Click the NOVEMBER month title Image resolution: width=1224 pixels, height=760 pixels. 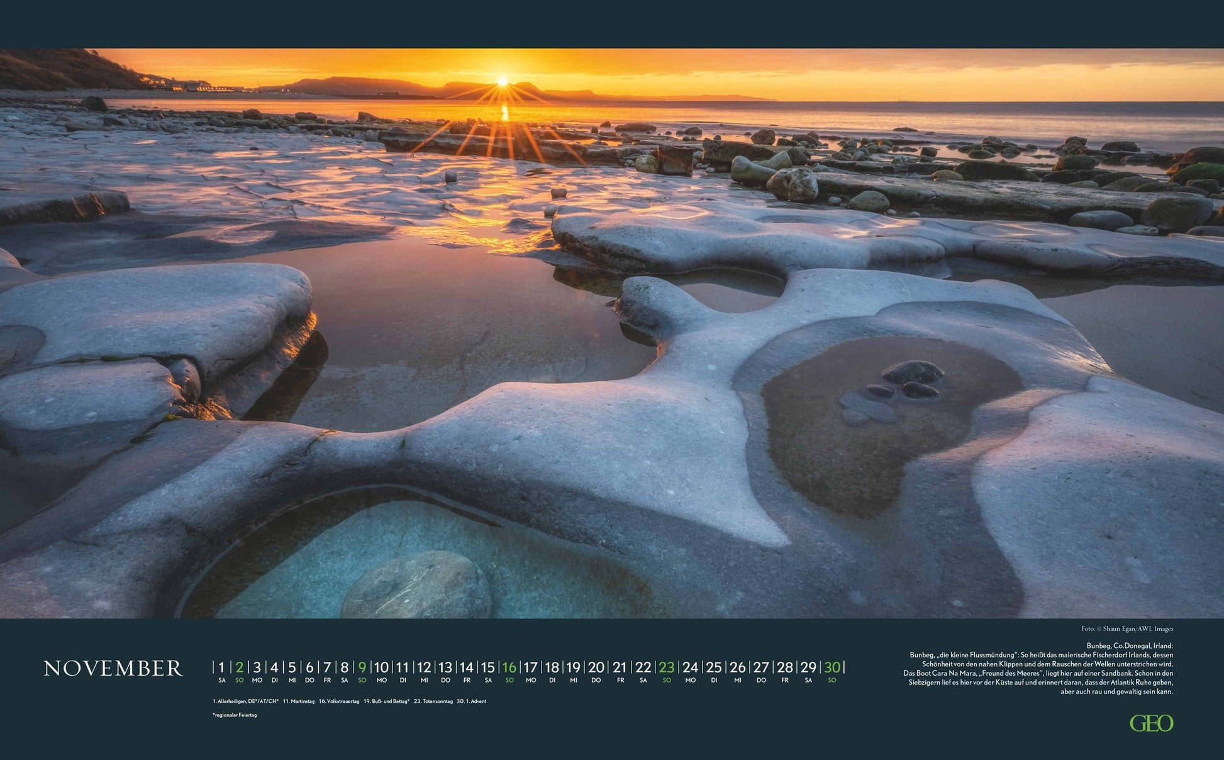113,668
